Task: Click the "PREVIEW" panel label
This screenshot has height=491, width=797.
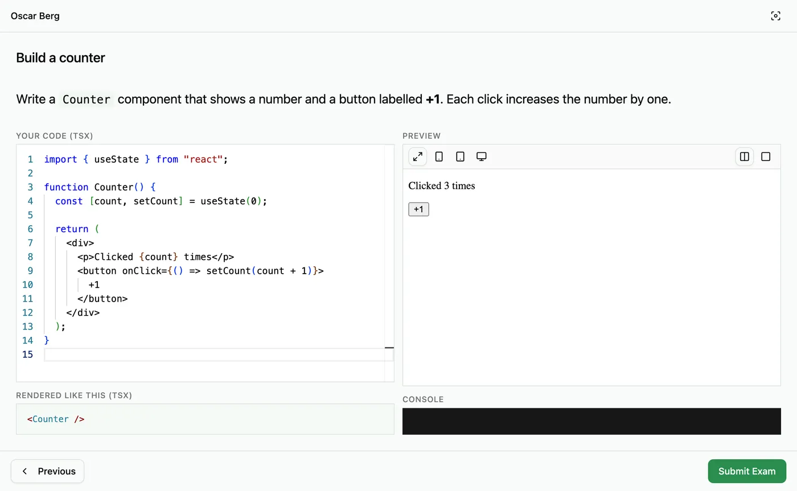Action: 422,136
